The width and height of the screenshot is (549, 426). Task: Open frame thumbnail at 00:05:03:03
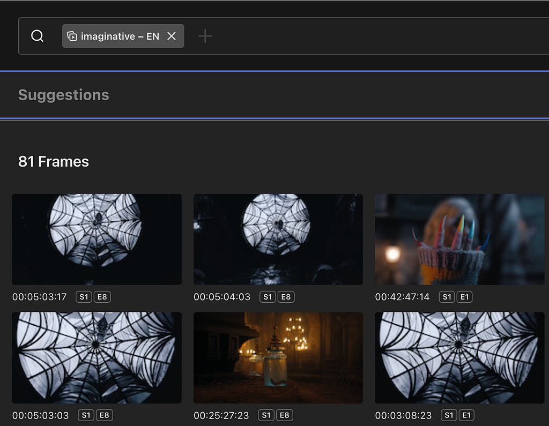[x=97, y=358]
